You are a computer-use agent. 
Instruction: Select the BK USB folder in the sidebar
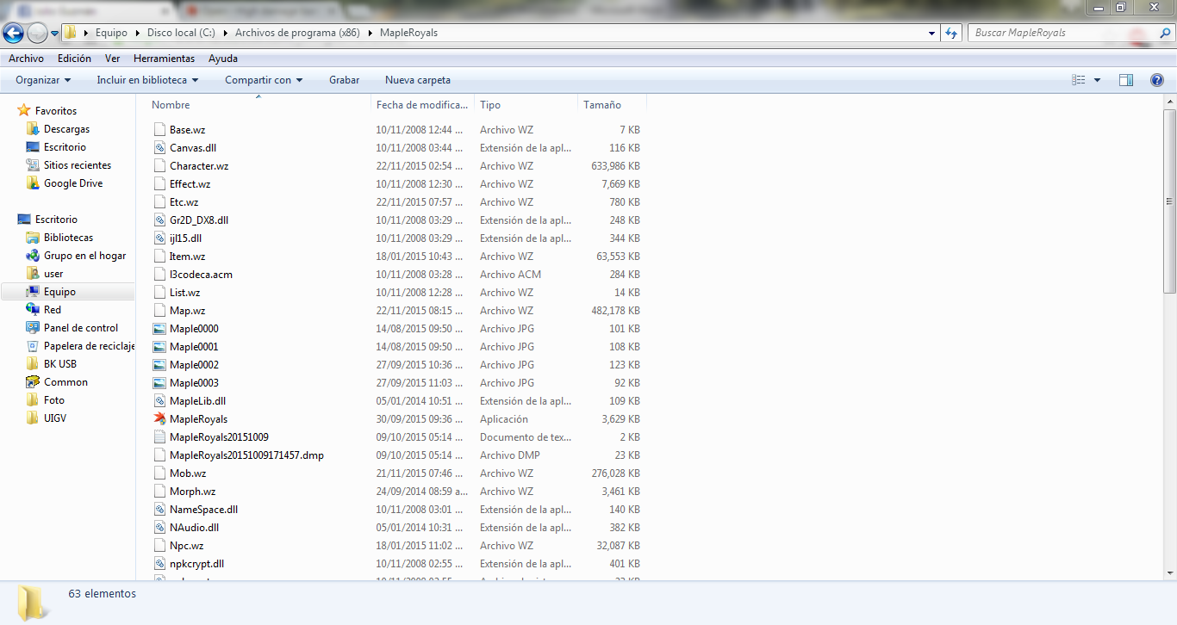tap(60, 364)
